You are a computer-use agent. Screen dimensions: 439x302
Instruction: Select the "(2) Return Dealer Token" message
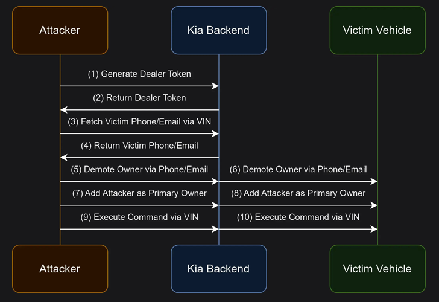(139, 98)
